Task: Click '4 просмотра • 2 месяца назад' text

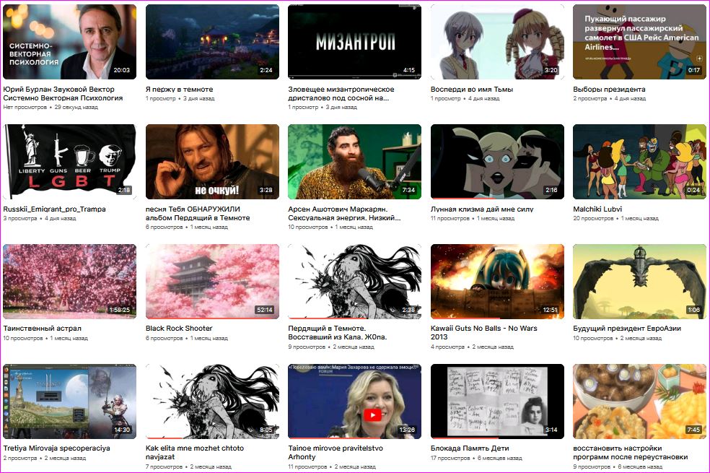Action: [x=472, y=347]
